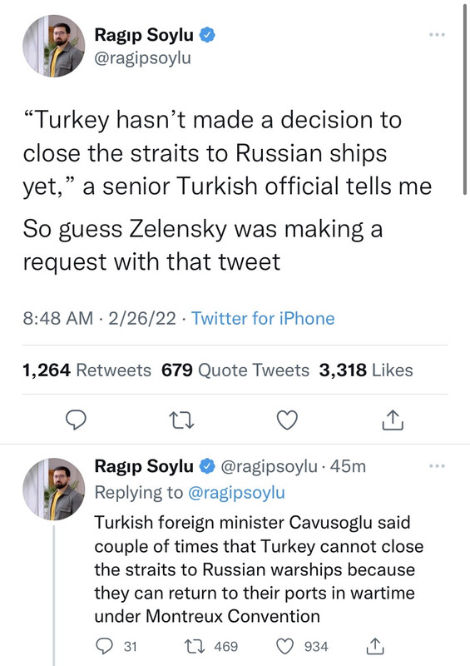470x666 pixels.
Task: Open the reply tweet's profile avatar
Action: (x=54, y=489)
